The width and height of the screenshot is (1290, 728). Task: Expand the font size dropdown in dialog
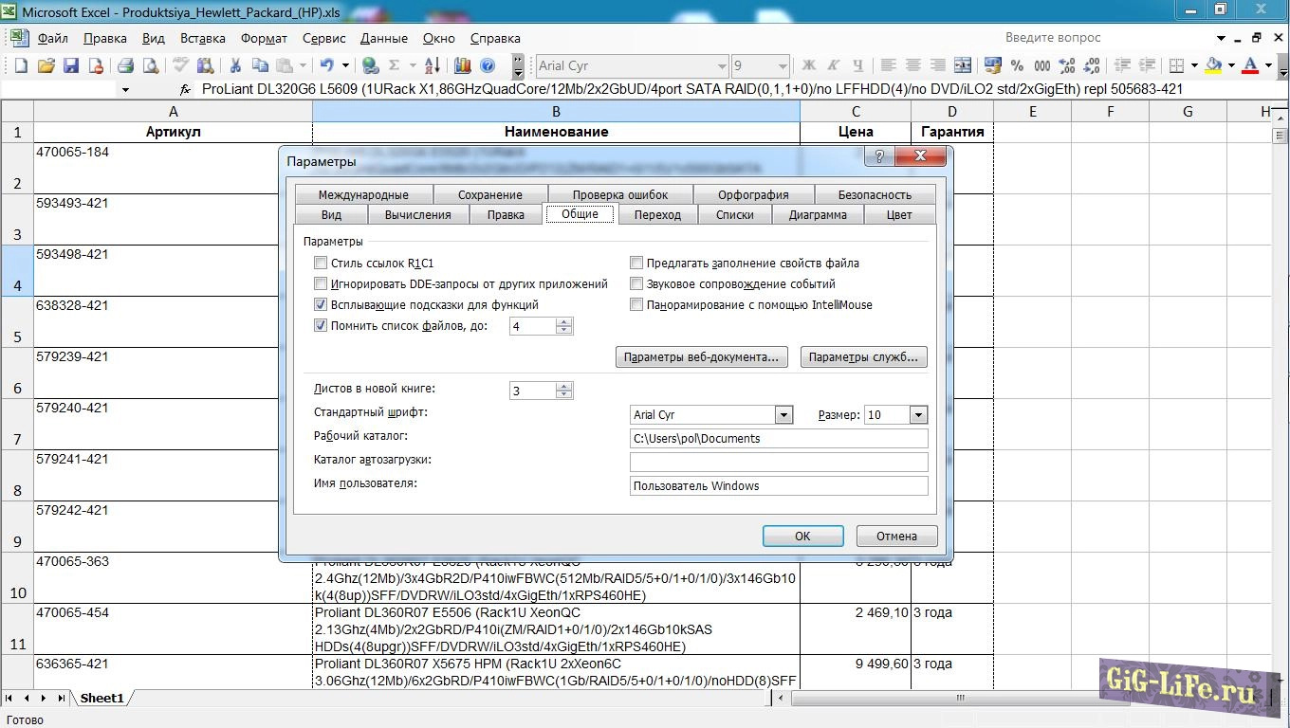point(917,415)
